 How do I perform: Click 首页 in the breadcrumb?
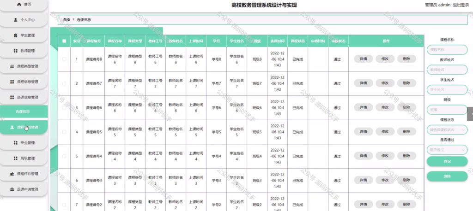click(67, 19)
